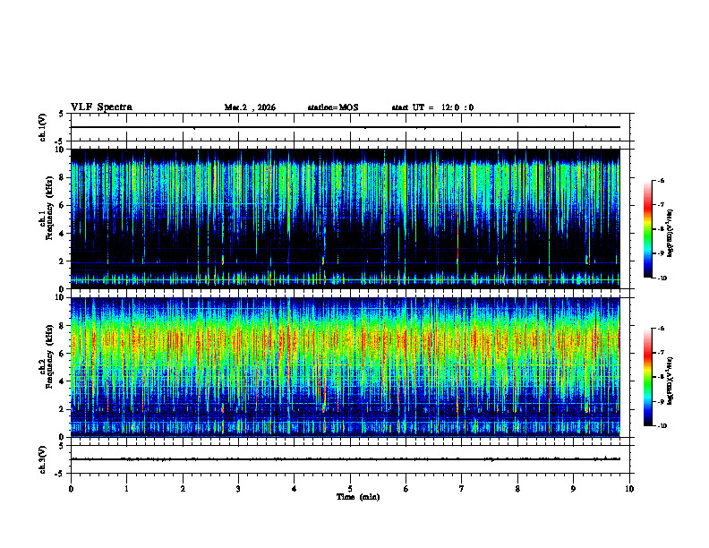
Task: Select the date text "Mar.2 , 2026"
Action: coord(250,107)
